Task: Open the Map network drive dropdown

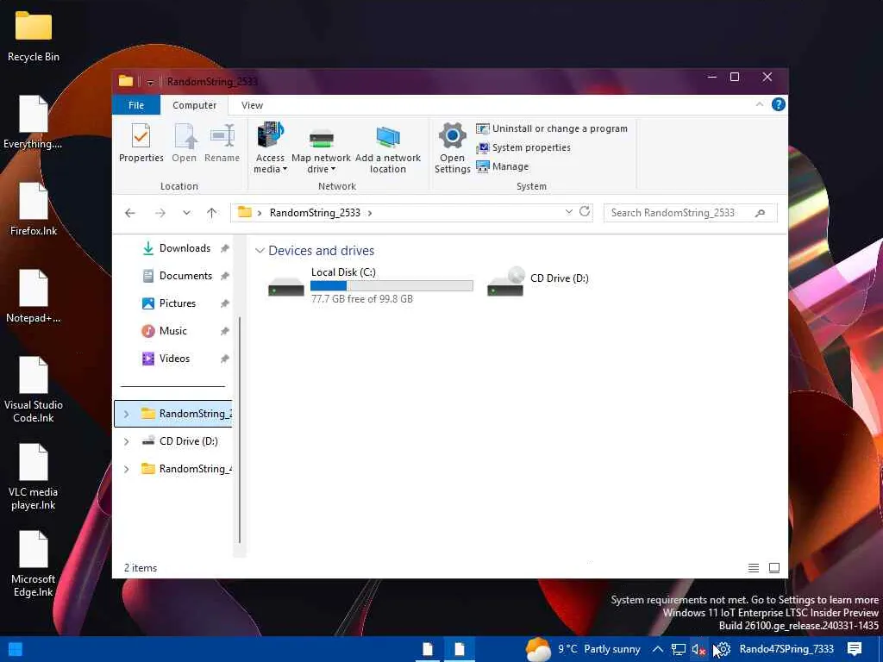Action: [321, 147]
